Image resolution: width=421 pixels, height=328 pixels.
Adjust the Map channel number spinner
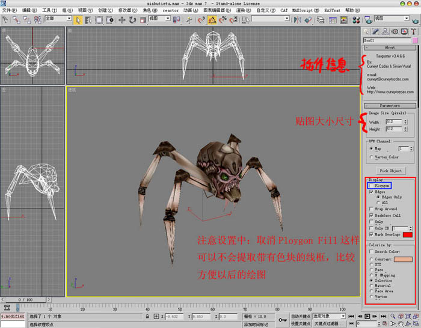(x=411, y=148)
